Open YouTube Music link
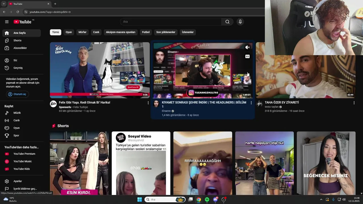The width and height of the screenshot is (363, 204). click(22, 161)
